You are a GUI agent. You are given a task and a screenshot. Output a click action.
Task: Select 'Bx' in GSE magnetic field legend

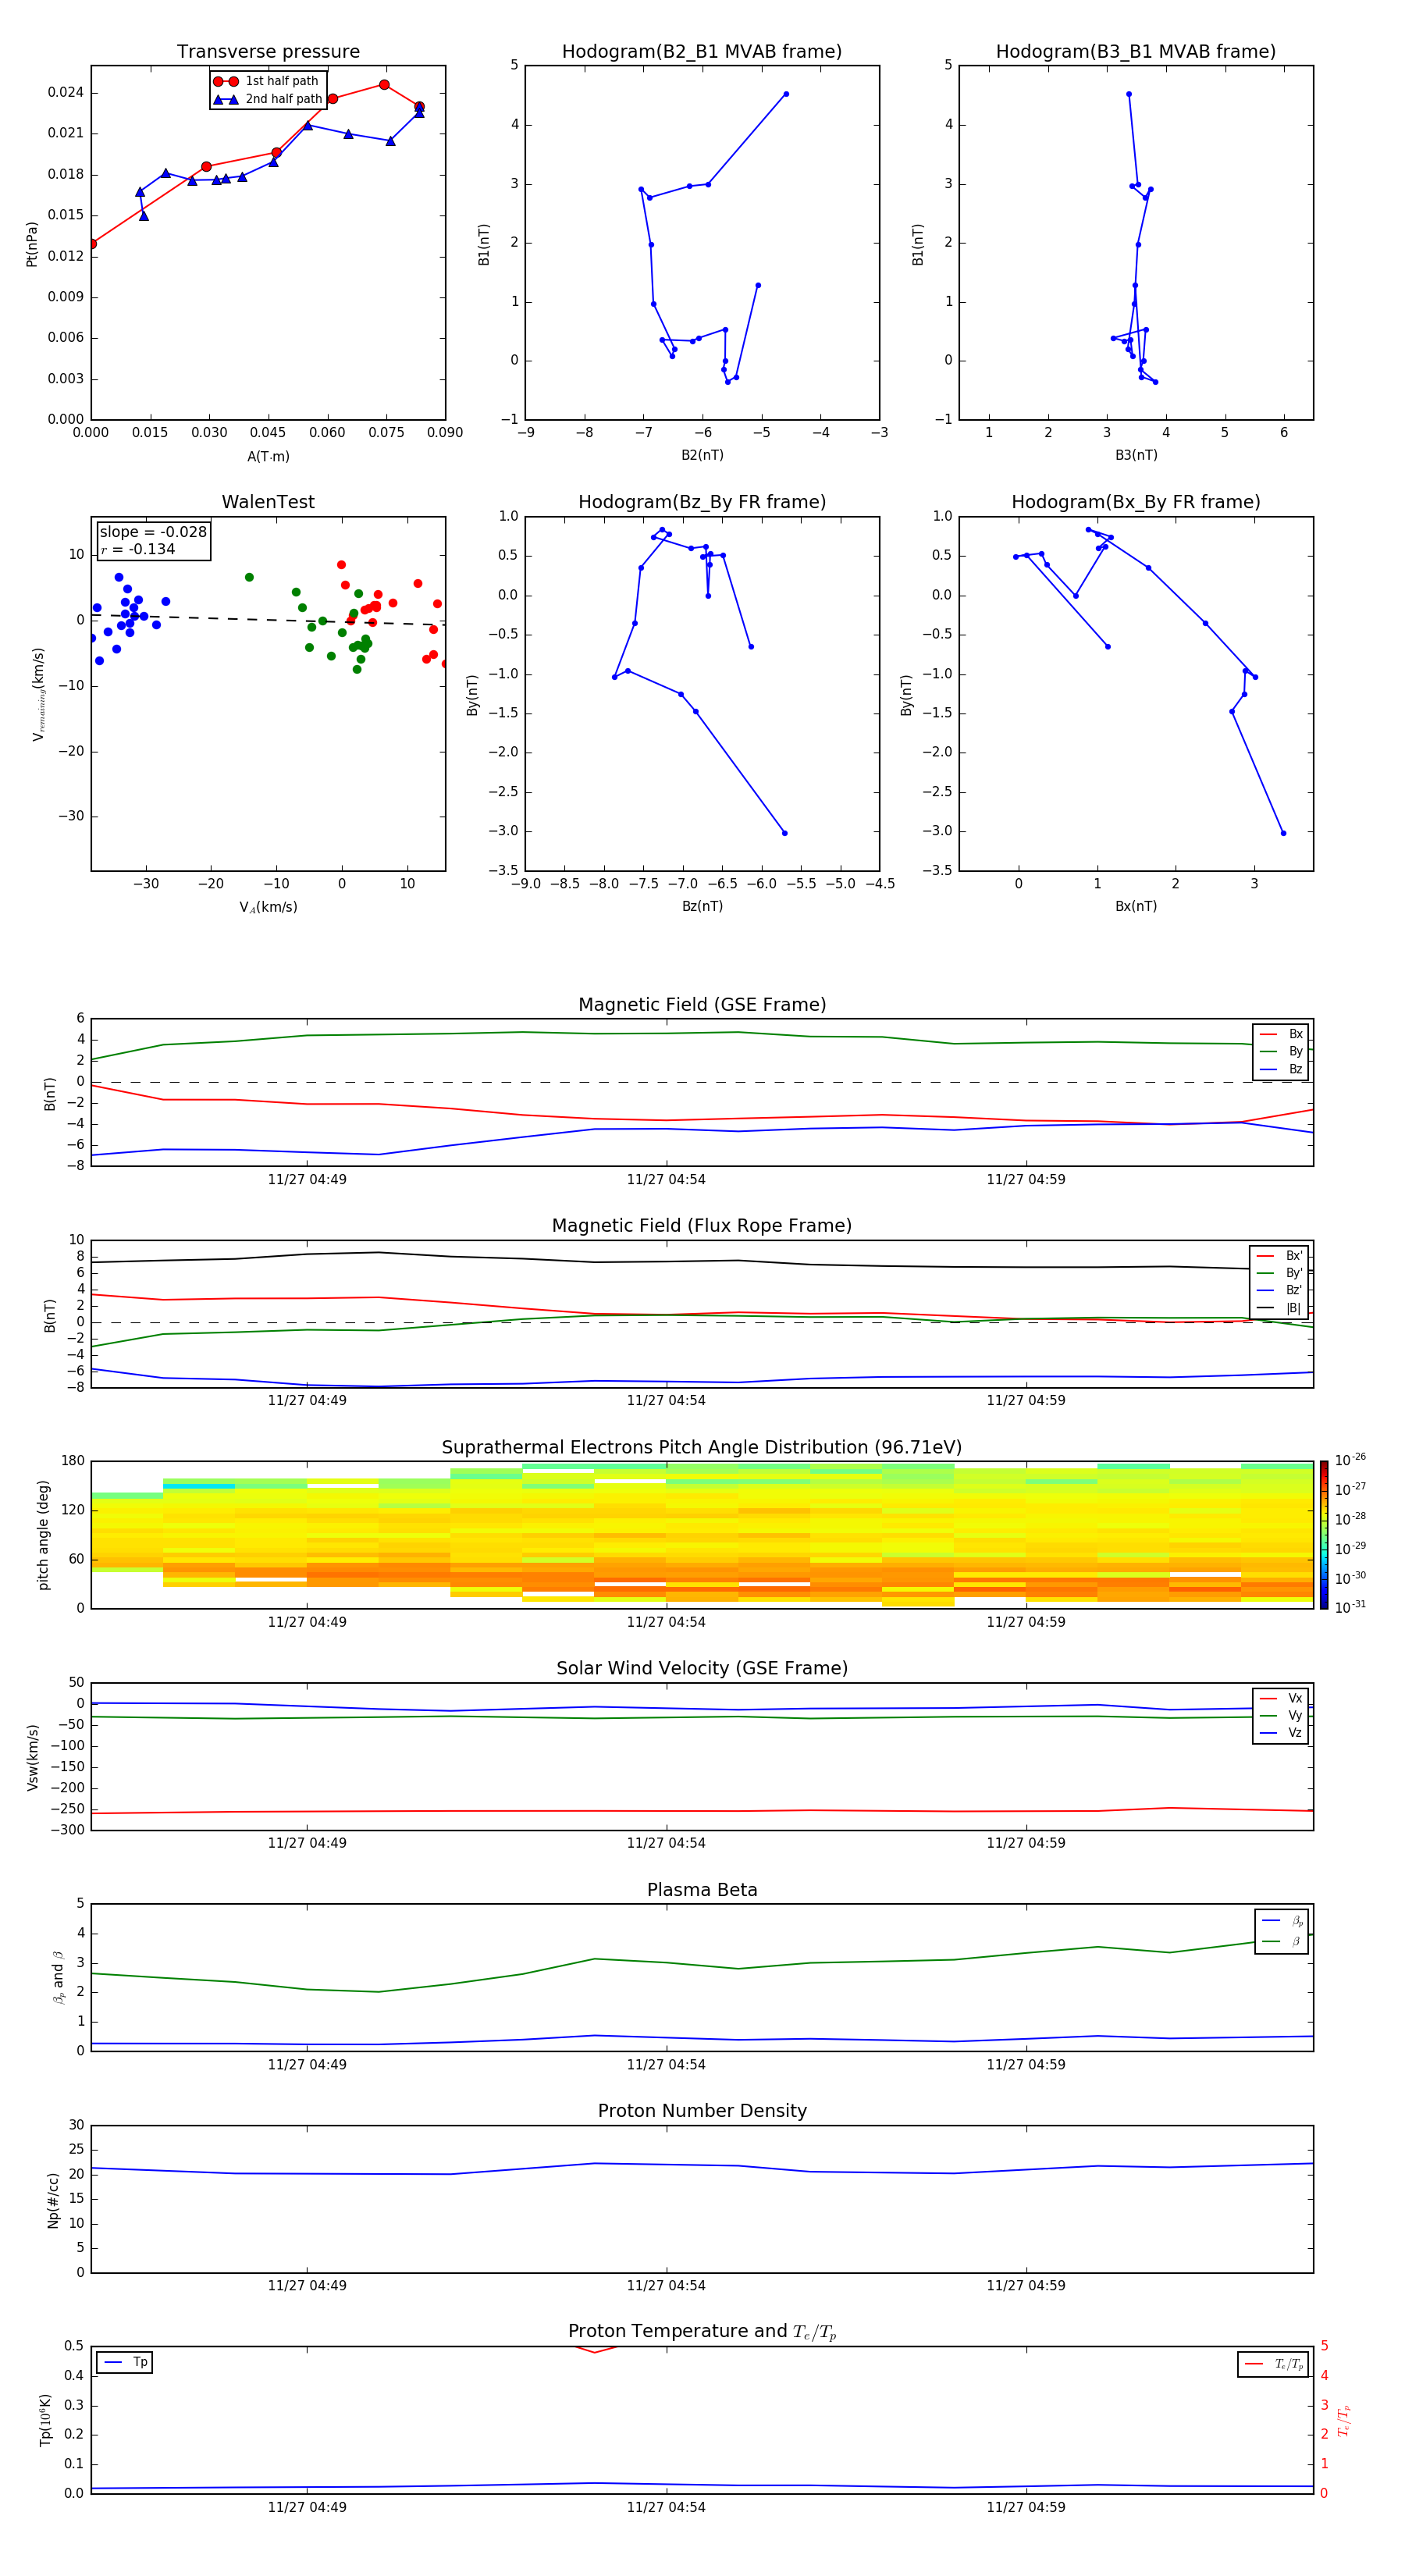[1281, 1034]
